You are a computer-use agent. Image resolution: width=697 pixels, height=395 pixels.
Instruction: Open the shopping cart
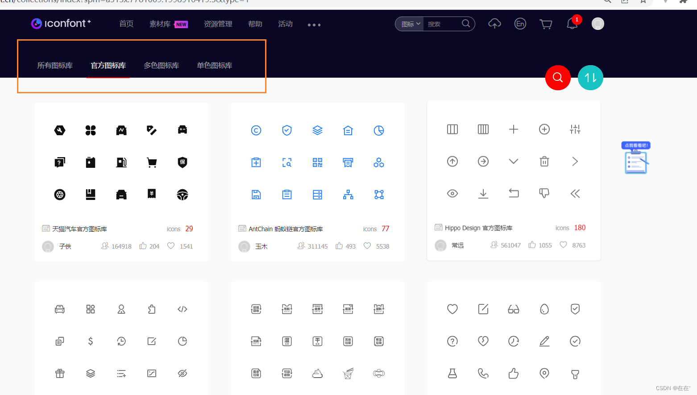click(x=546, y=24)
